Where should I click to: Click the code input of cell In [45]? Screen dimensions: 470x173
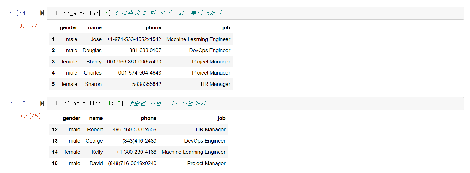point(262,104)
